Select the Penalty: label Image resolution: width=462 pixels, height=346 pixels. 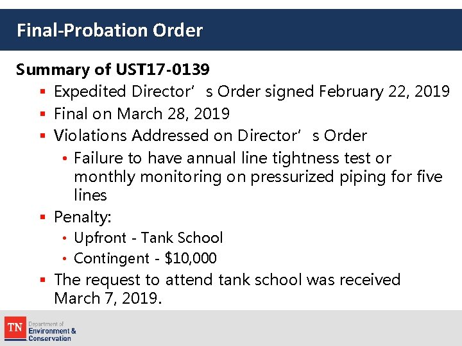click(x=82, y=217)
